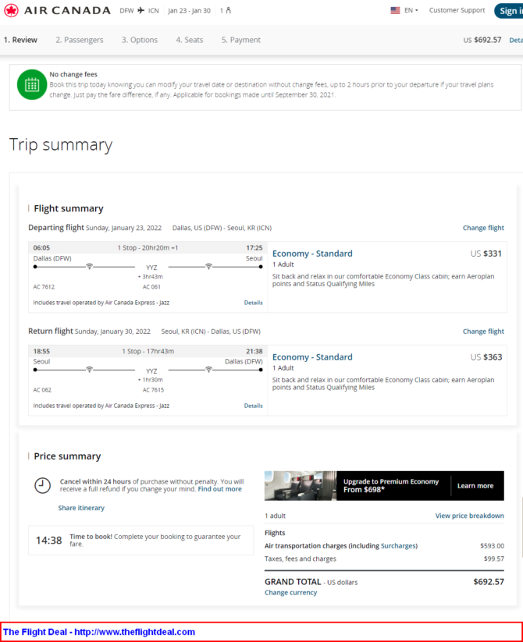
Task: Click Learn more on Premium Economy upgrade
Action: (x=475, y=486)
